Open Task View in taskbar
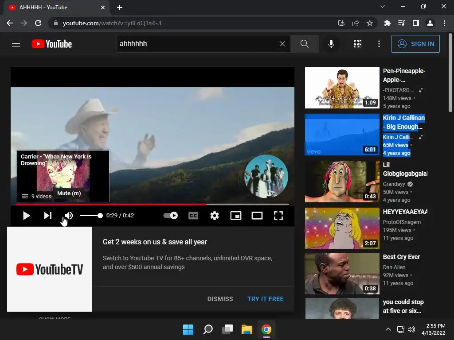 pos(227,329)
